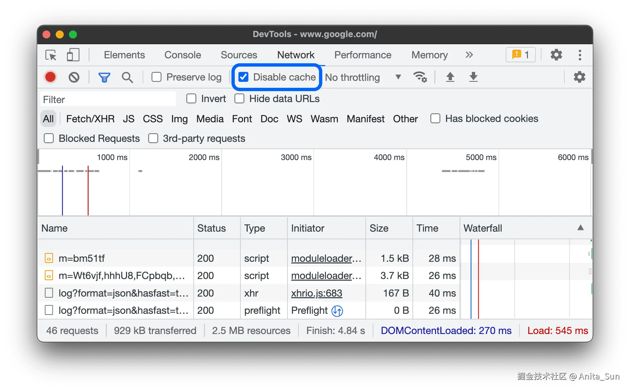The image size is (630, 391).
Task: Open xhrio.js:683 initiator link
Action: click(317, 293)
